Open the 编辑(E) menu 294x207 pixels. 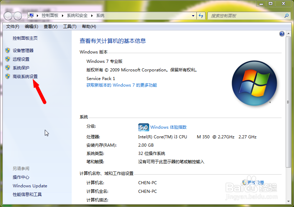[x=31, y=27]
